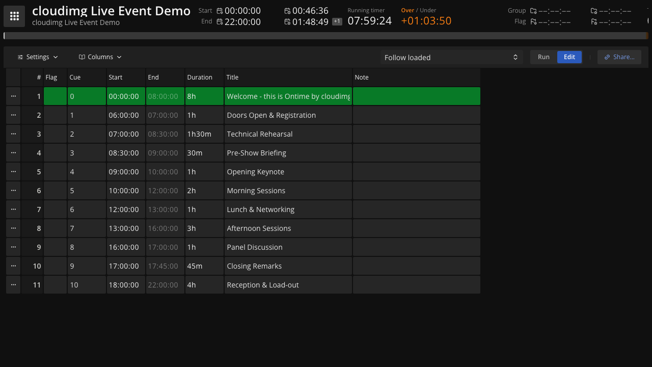
Task: Click the Flag schedule icon
Action: [x=533, y=21]
